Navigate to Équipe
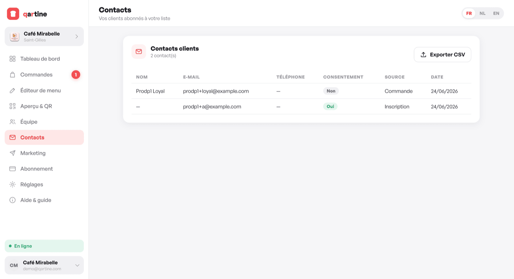 (x=44, y=122)
